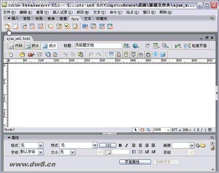Open the 格式 format dropdown
The width and height of the screenshot is (219, 173).
(x=41, y=145)
